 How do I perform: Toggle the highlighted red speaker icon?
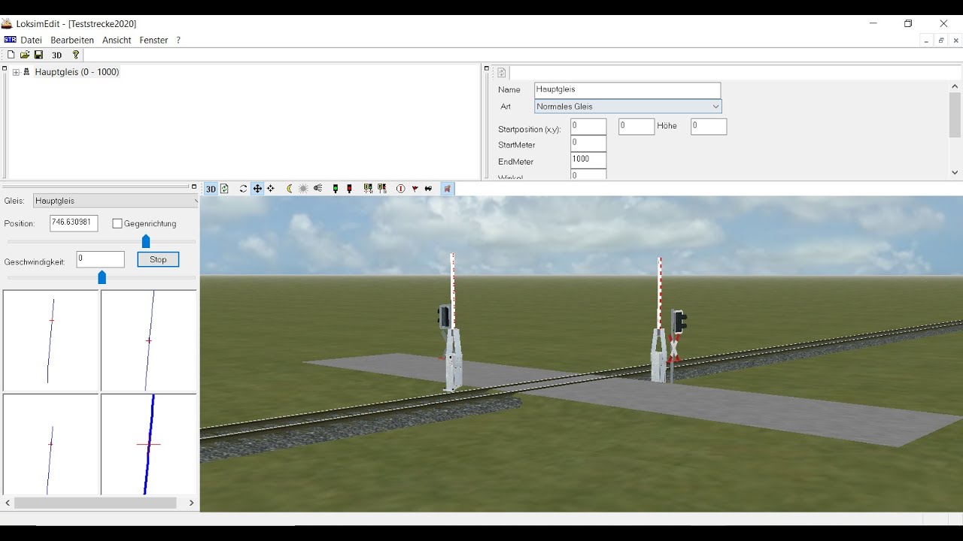tap(447, 189)
